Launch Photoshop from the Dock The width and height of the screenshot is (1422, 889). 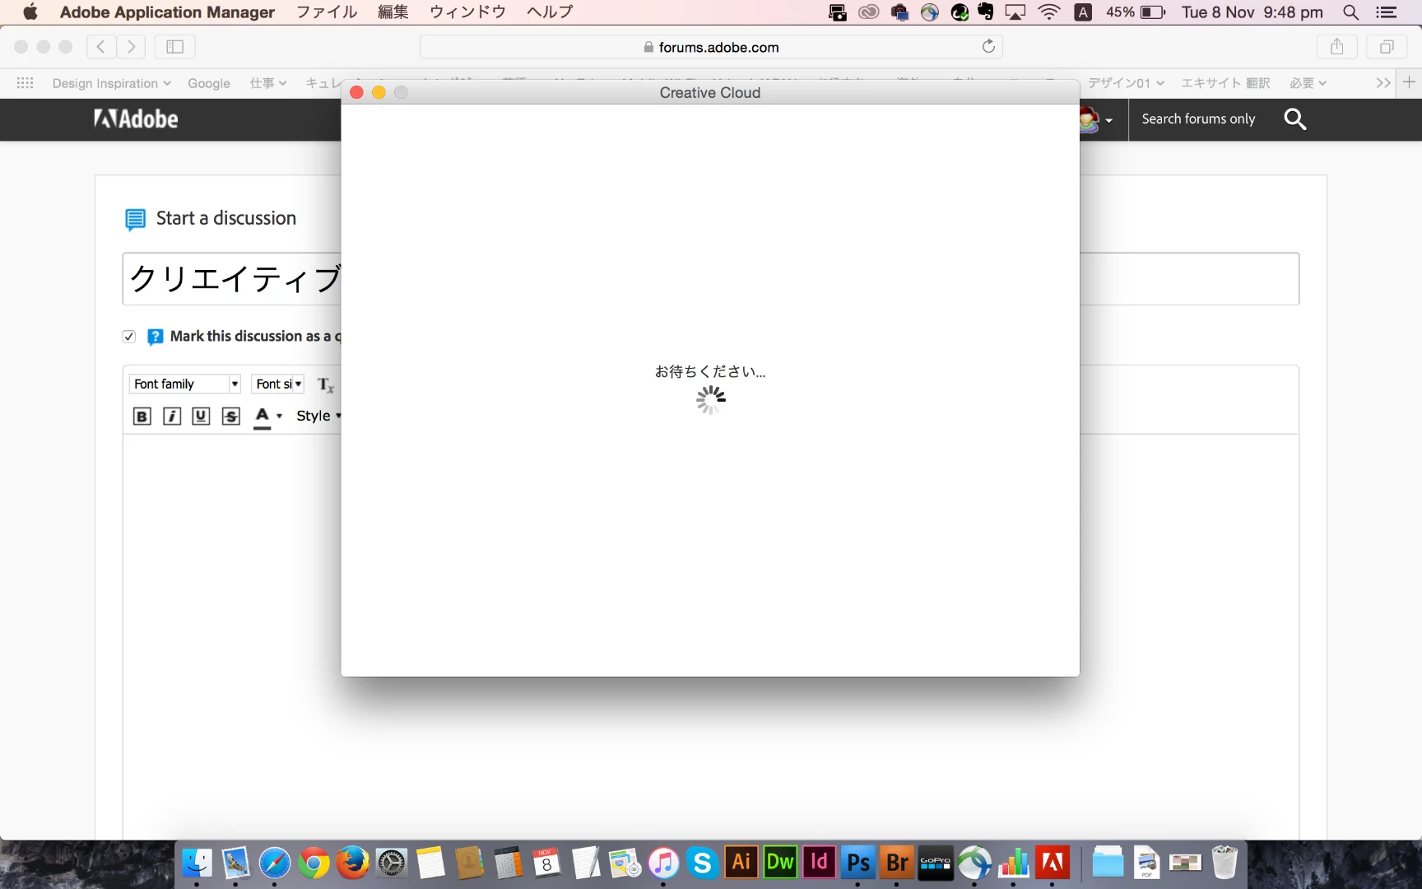point(857,862)
